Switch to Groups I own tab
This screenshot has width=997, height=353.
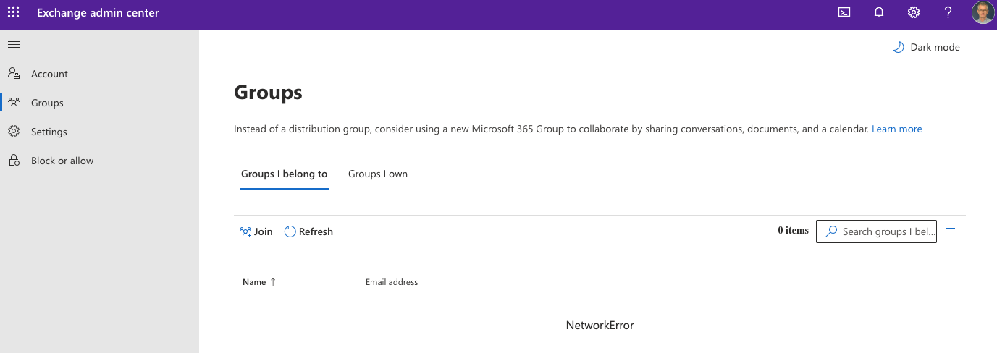tap(378, 174)
